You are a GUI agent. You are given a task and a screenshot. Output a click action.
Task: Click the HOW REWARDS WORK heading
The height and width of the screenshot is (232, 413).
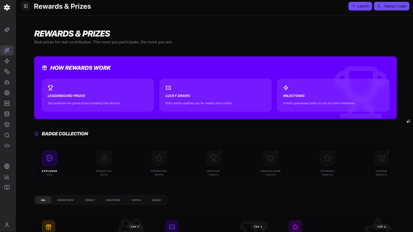tap(81, 68)
